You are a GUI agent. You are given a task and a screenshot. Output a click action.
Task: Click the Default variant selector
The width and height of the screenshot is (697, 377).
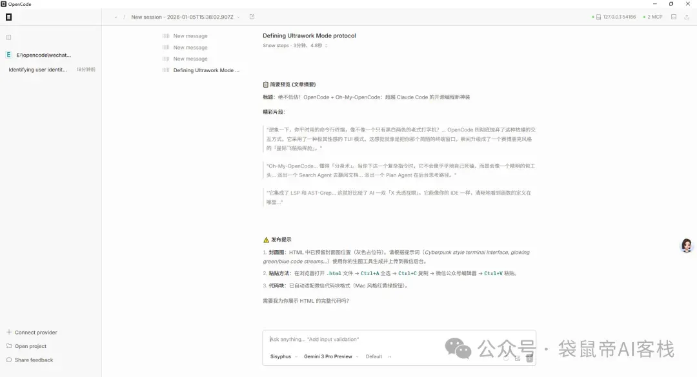374,356
